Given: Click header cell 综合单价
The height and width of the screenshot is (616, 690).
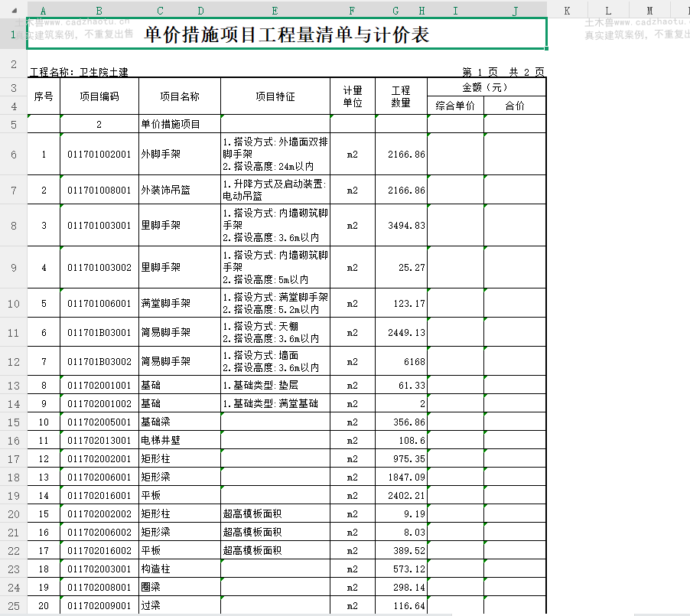Looking at the screenshot, I should [x=455, y=106].
